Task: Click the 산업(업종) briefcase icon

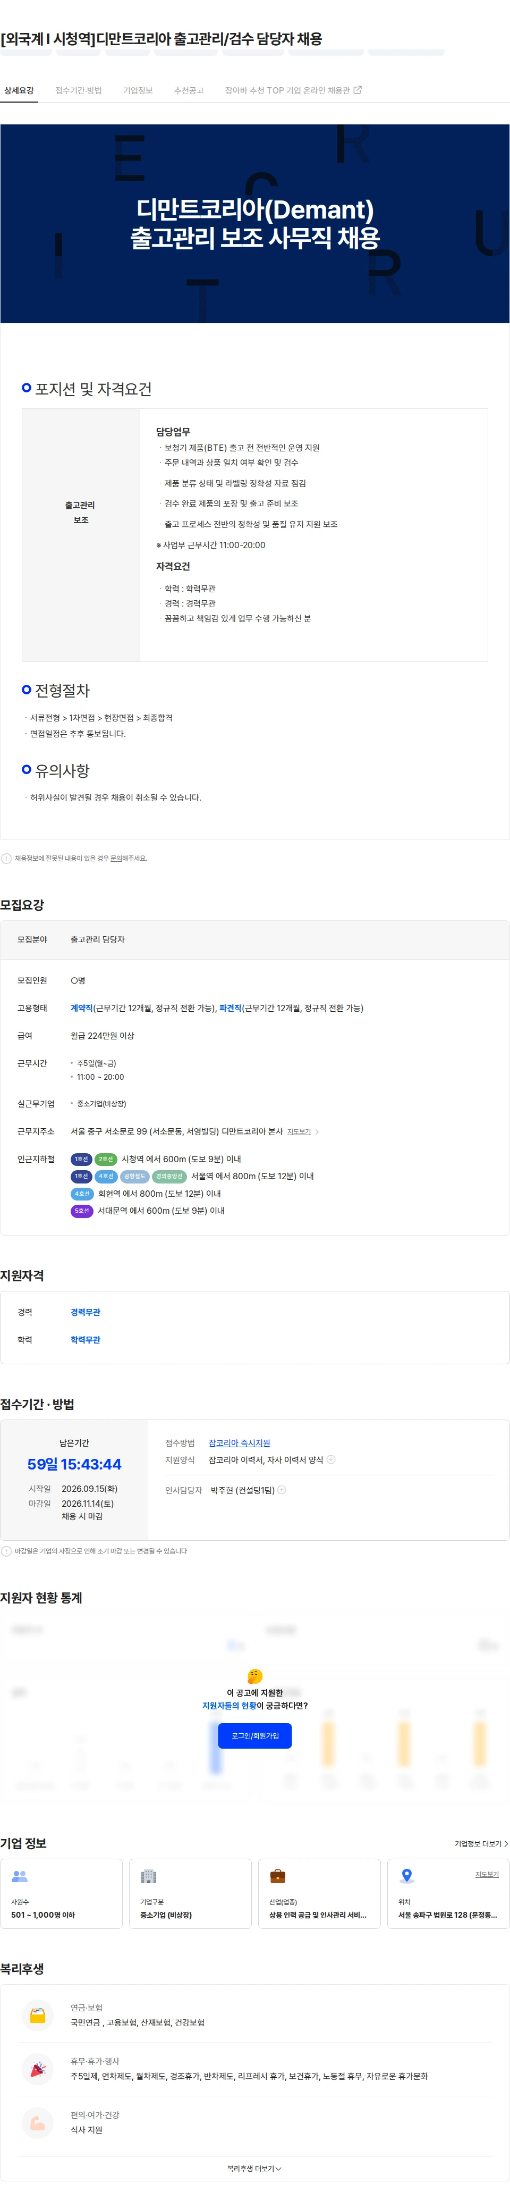Action: pyautogui.click(x=278, y=1876)
